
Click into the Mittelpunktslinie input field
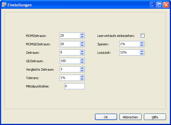click(x=75, y=86)
